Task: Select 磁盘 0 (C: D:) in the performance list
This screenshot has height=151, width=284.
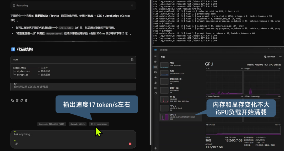Action: click(181, 81)
